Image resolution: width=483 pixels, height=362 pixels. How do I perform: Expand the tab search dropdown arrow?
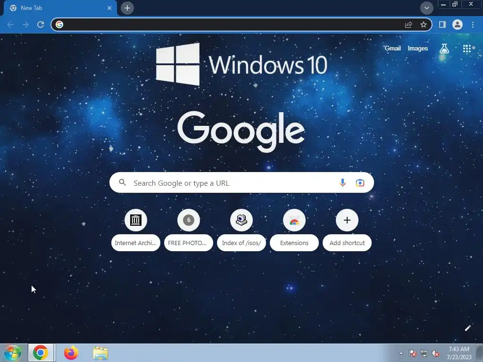[x=426, y=8]
